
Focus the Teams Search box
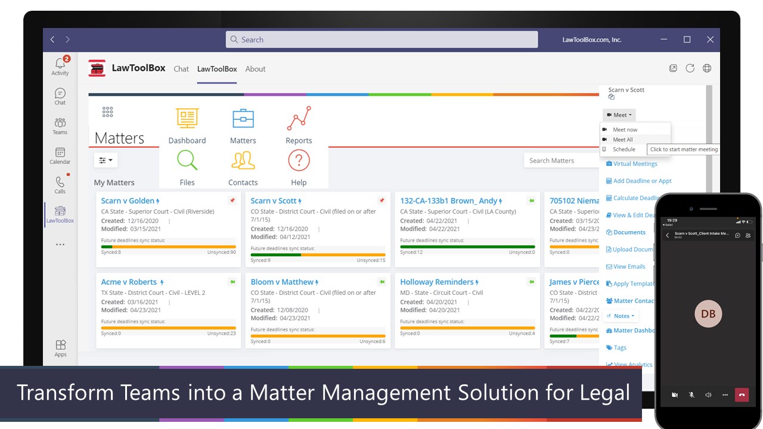381,39
